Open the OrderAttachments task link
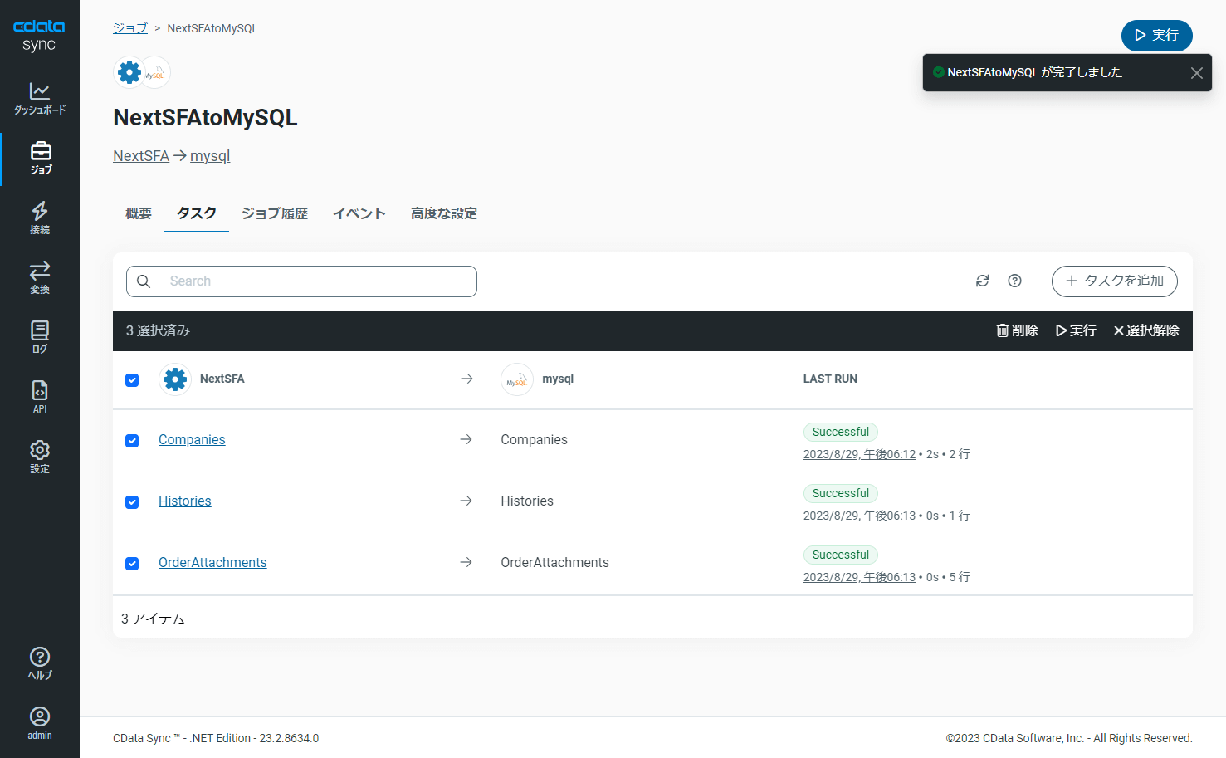This screenshot has width=1226, height=758. (x=212, y=563)
